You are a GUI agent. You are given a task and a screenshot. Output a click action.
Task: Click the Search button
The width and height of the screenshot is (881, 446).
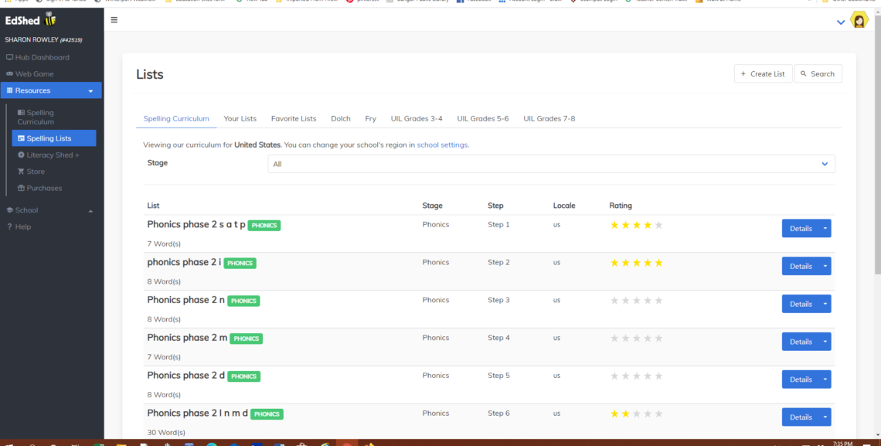coord(818,73)
